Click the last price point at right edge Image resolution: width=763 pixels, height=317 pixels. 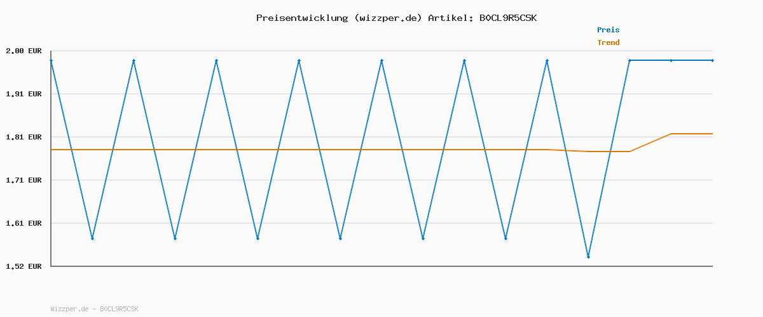pos(712,61)
